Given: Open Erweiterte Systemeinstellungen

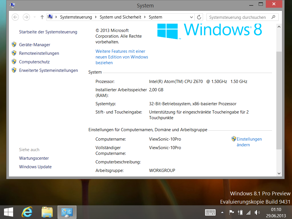Looking at the screenshot, I should tap(48, 70).
